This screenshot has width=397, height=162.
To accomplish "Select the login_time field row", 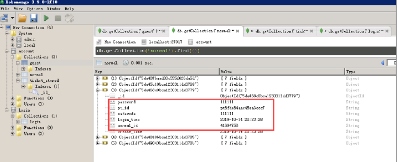I will coord(245,120).
